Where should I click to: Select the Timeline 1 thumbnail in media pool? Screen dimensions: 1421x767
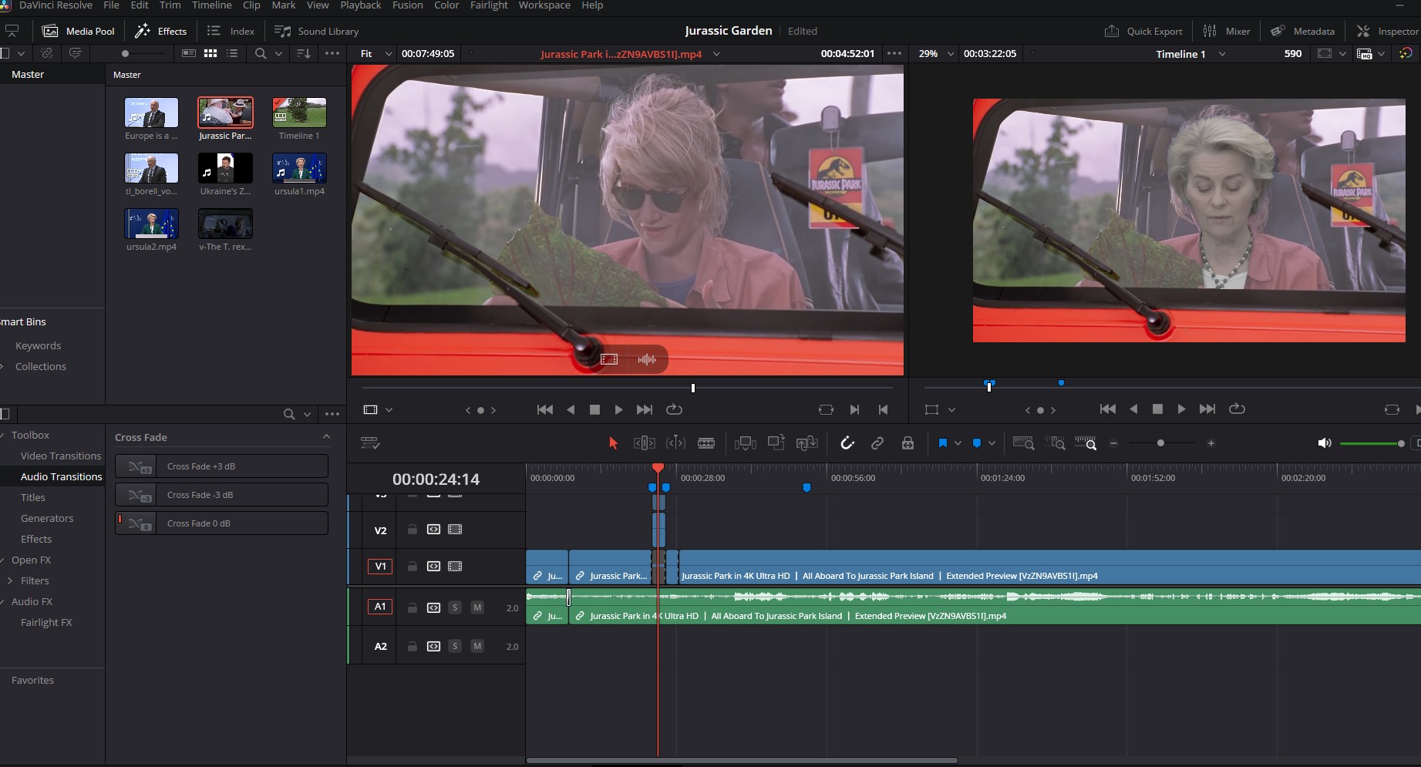pos(299,113)
